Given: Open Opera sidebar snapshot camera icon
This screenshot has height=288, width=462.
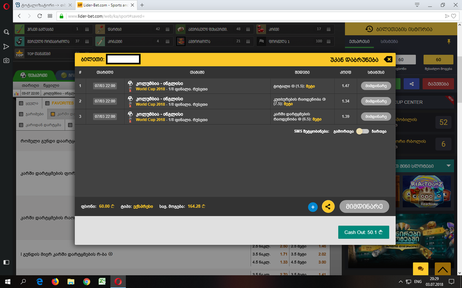Looking at the screenshot, I should (x=6, y=61).
